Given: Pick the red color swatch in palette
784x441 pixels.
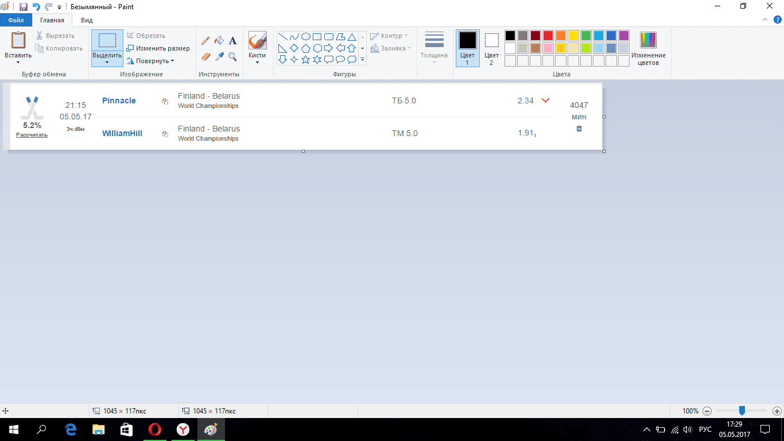Looking at the screenshot, I should pos(548,36).
